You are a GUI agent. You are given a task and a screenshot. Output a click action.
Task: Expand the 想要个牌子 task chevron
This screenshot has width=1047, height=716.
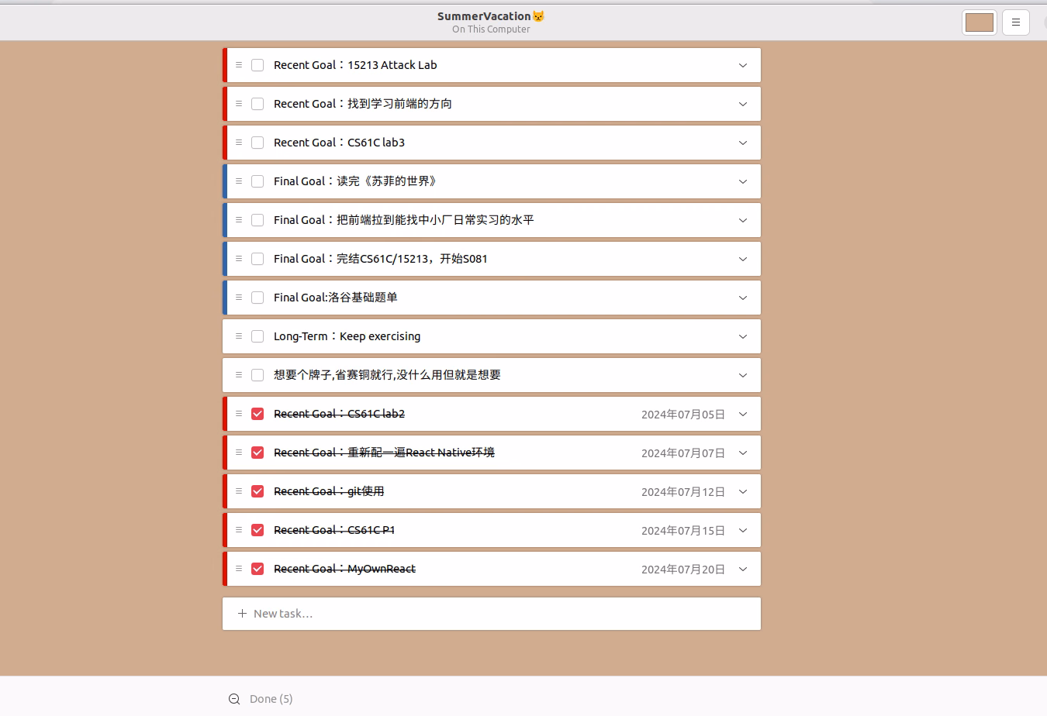tap(743, 375)
